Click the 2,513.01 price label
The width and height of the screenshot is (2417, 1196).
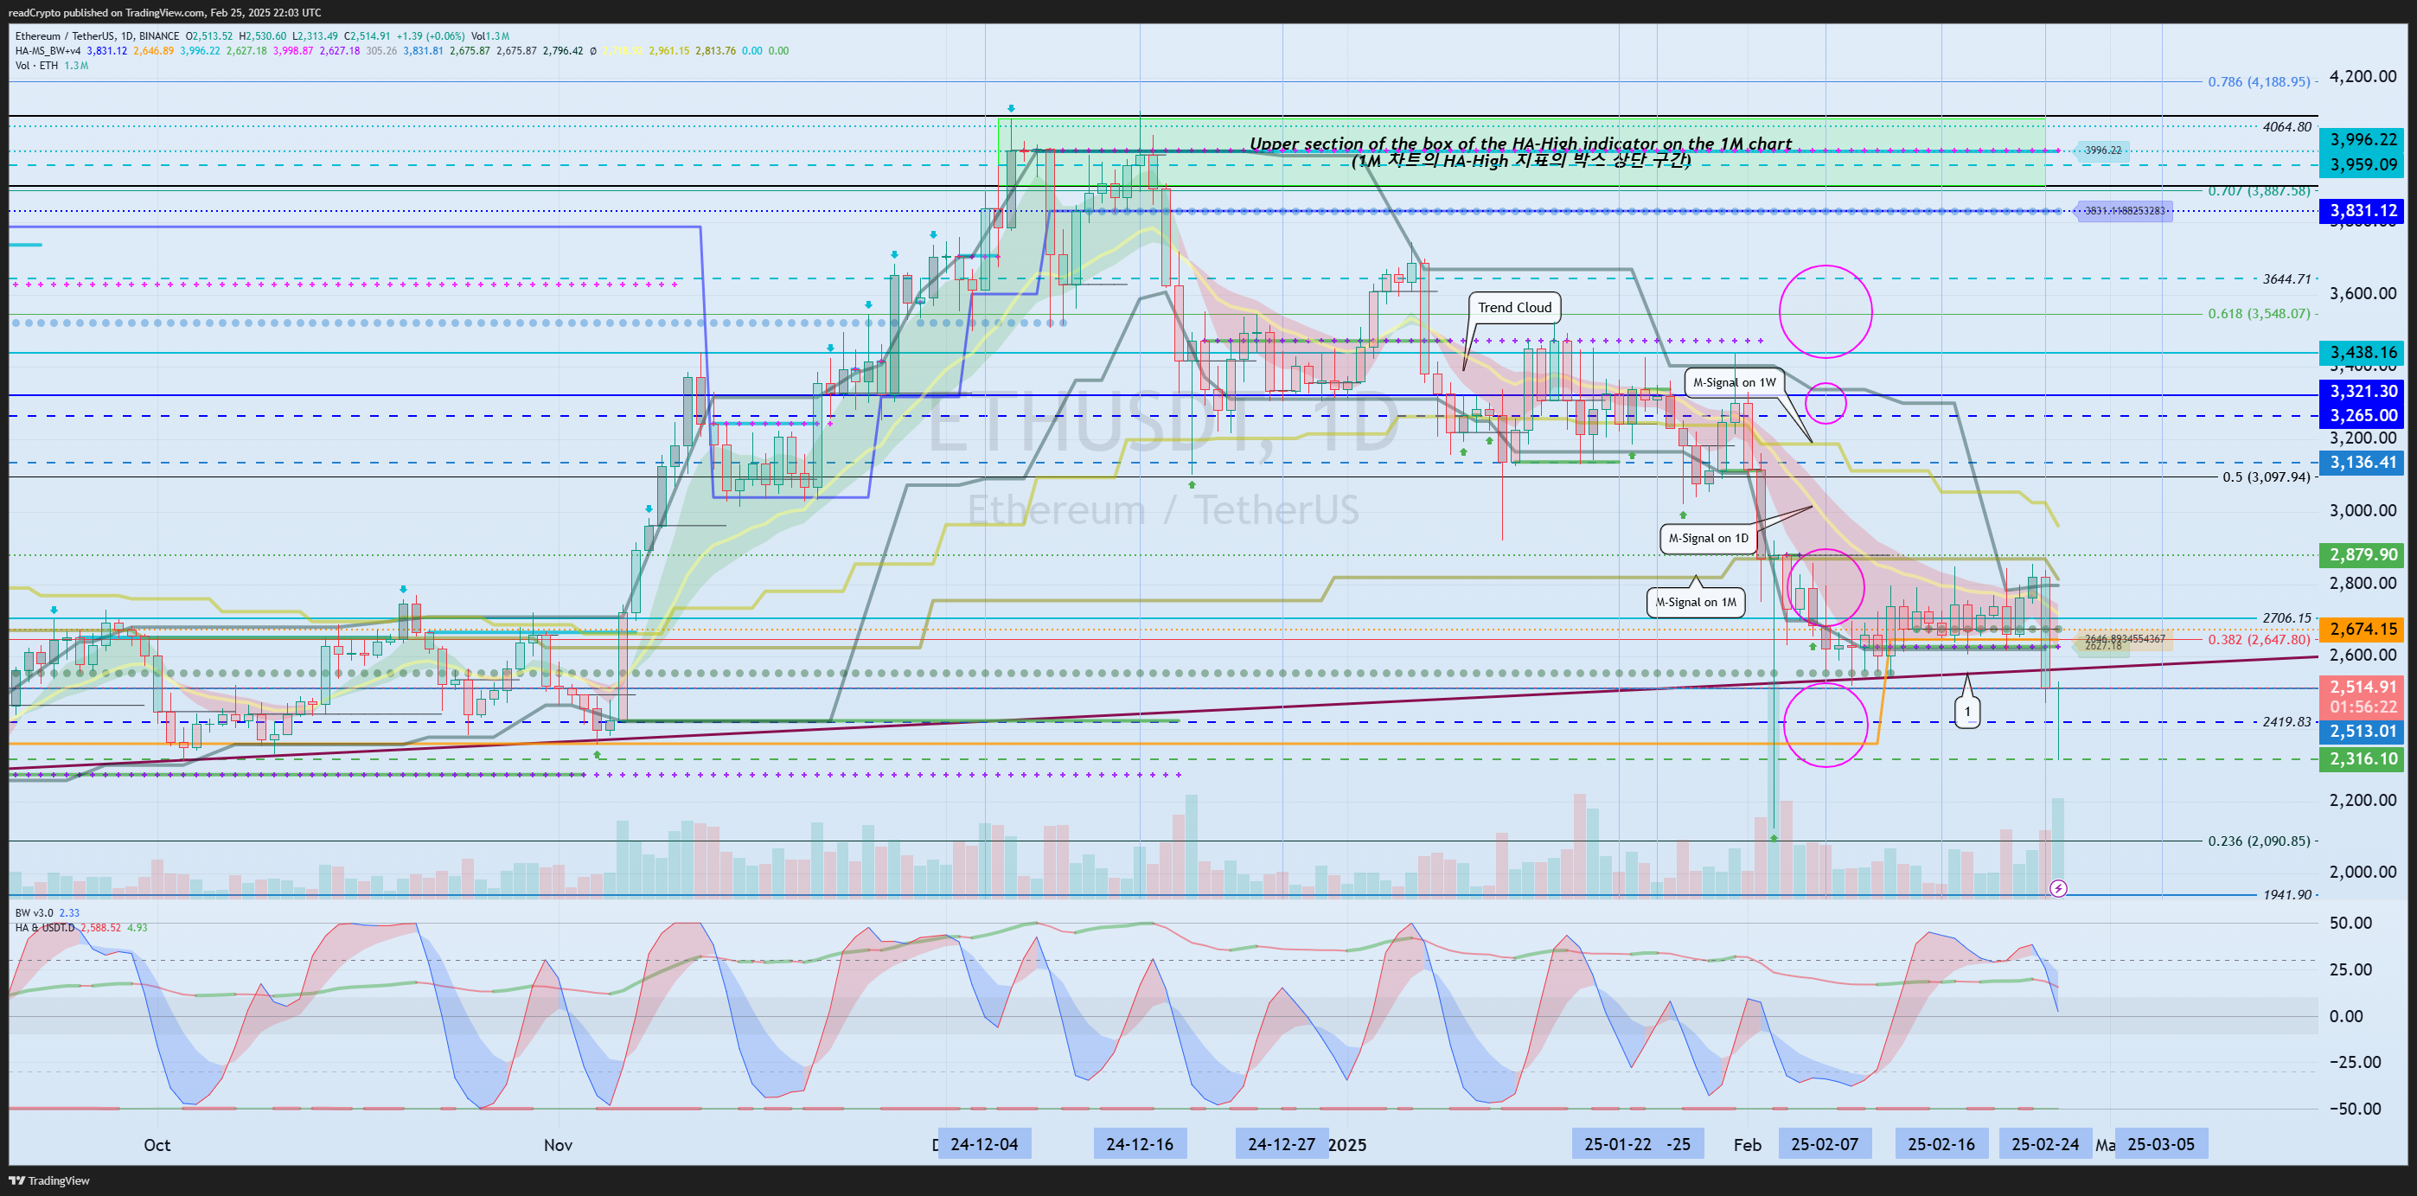(2363, 731)
